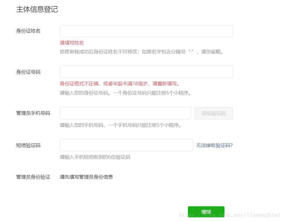
Task: Click the 身份证姓名 field label
Action: click(28, 31)
